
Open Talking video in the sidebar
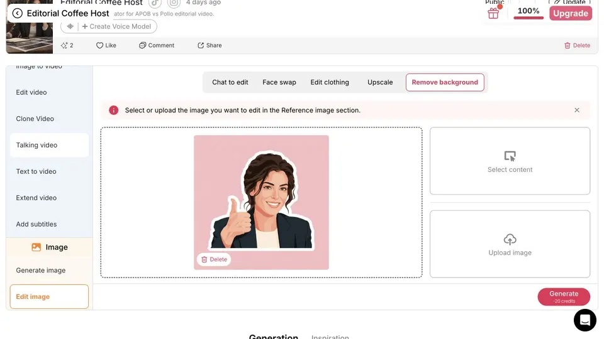coord(49,145)
